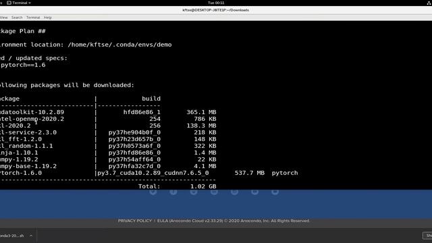Click the build string py37hfa32c7d_0
The image size is (432, 243).
[134, 166]
